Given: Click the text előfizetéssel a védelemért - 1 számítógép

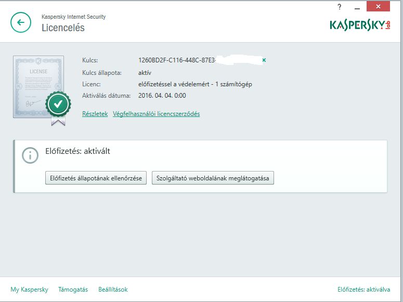Looking at the screenshot, I should (195, 84).
